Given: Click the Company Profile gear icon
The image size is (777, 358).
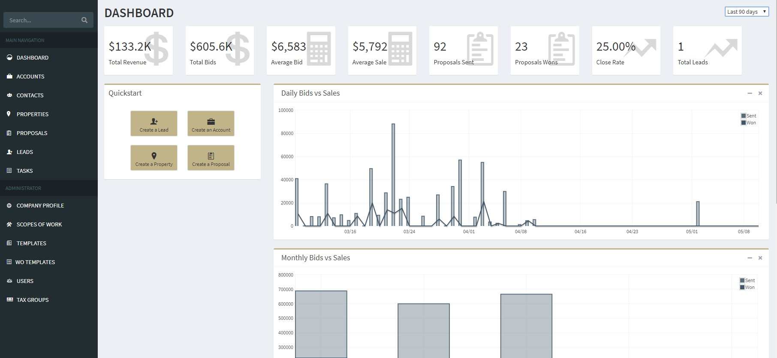Looking at the screenshot, I should pyautogui.click(x=9, y=206).
